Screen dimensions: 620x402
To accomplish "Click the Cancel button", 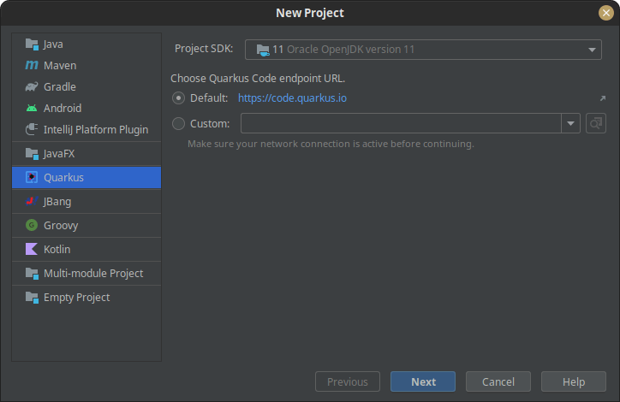I will 498,381.
